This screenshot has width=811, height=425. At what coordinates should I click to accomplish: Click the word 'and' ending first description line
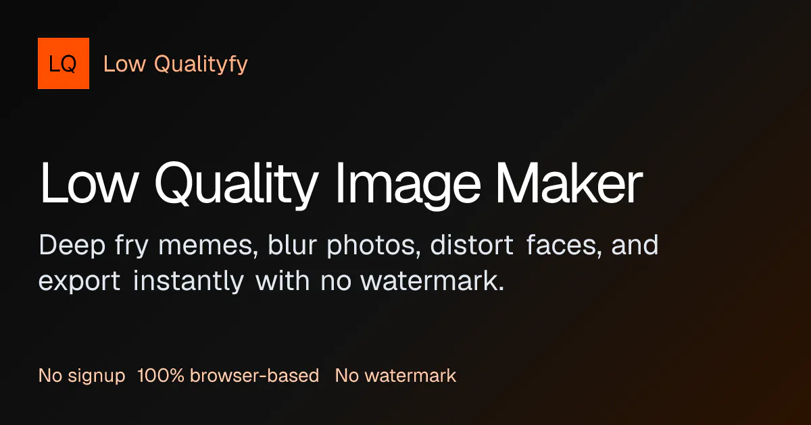[x=635, y=244]
